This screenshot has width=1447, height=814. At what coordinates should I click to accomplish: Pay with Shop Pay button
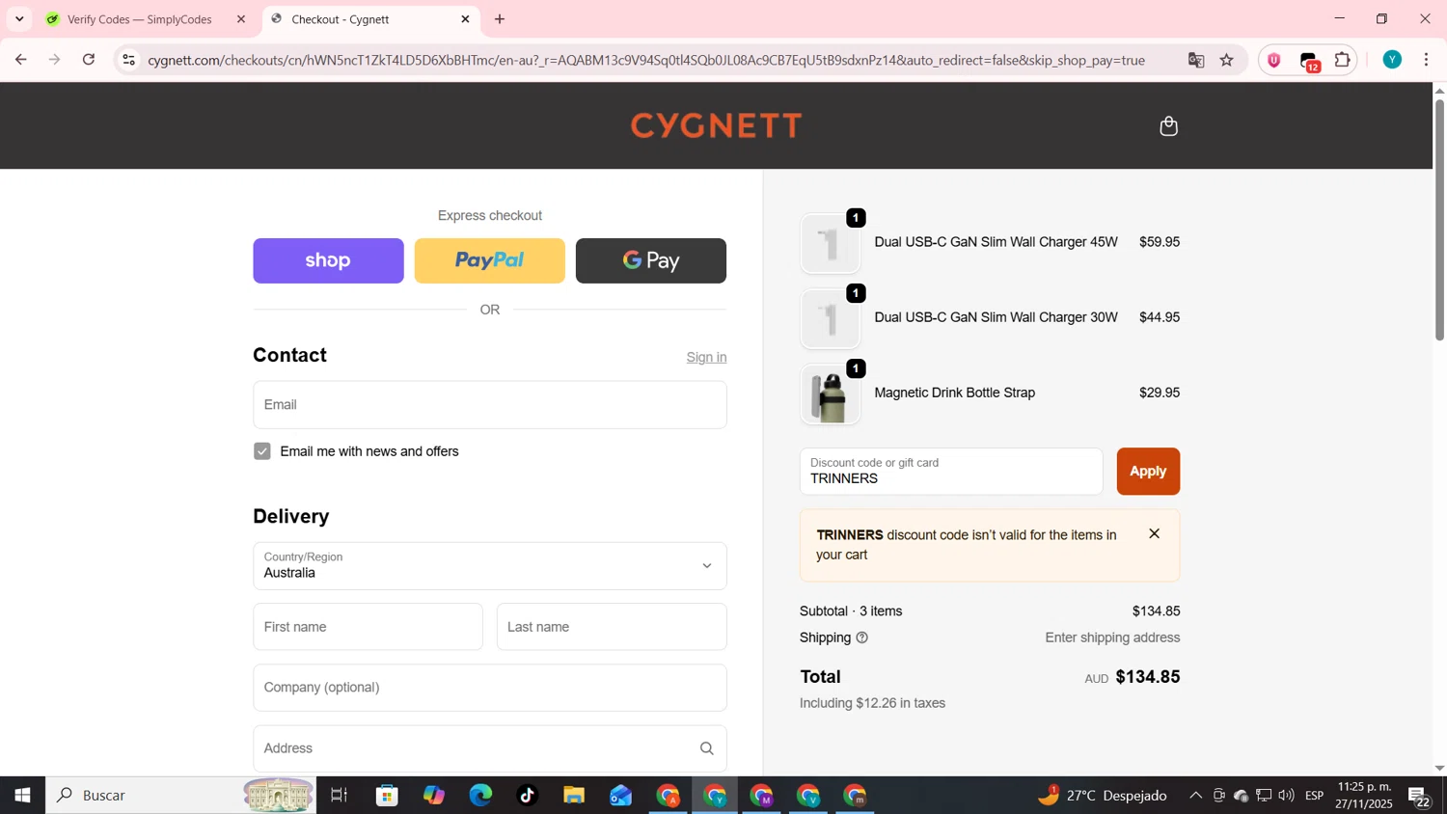[x=328, y=260]
